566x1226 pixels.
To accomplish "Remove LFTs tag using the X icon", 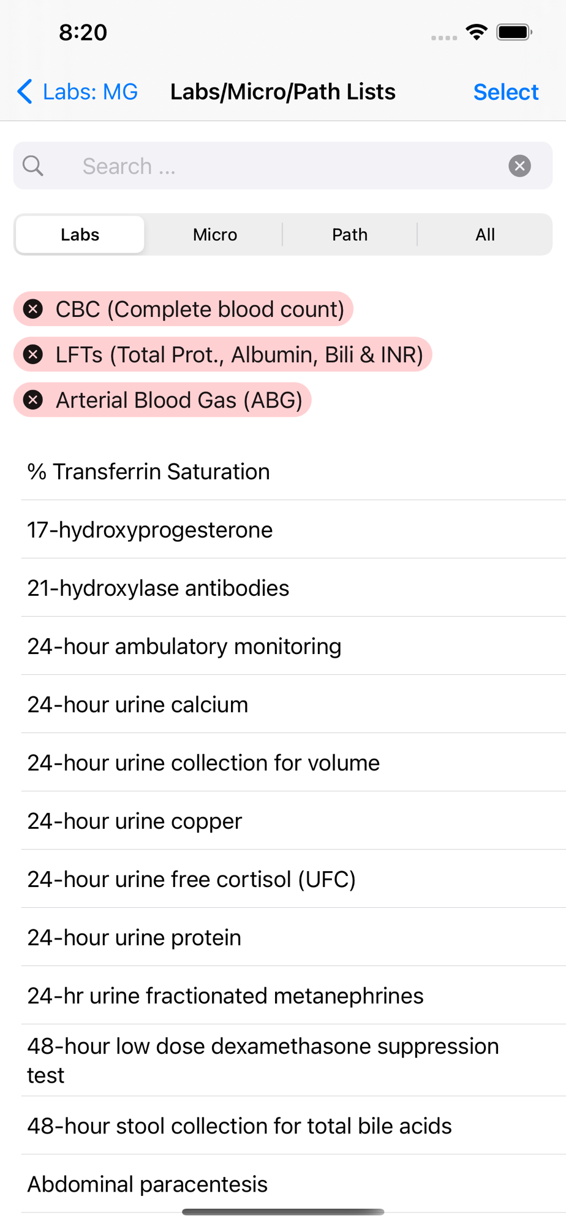I will [x=33, y=354].
